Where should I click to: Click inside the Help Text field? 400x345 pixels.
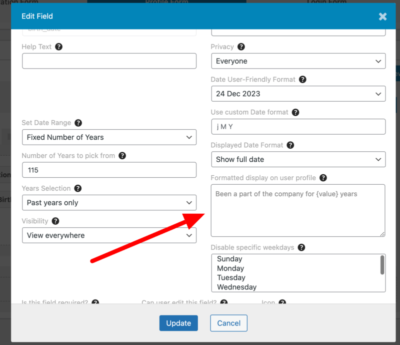pyautogui.click(x=109, y=61)
